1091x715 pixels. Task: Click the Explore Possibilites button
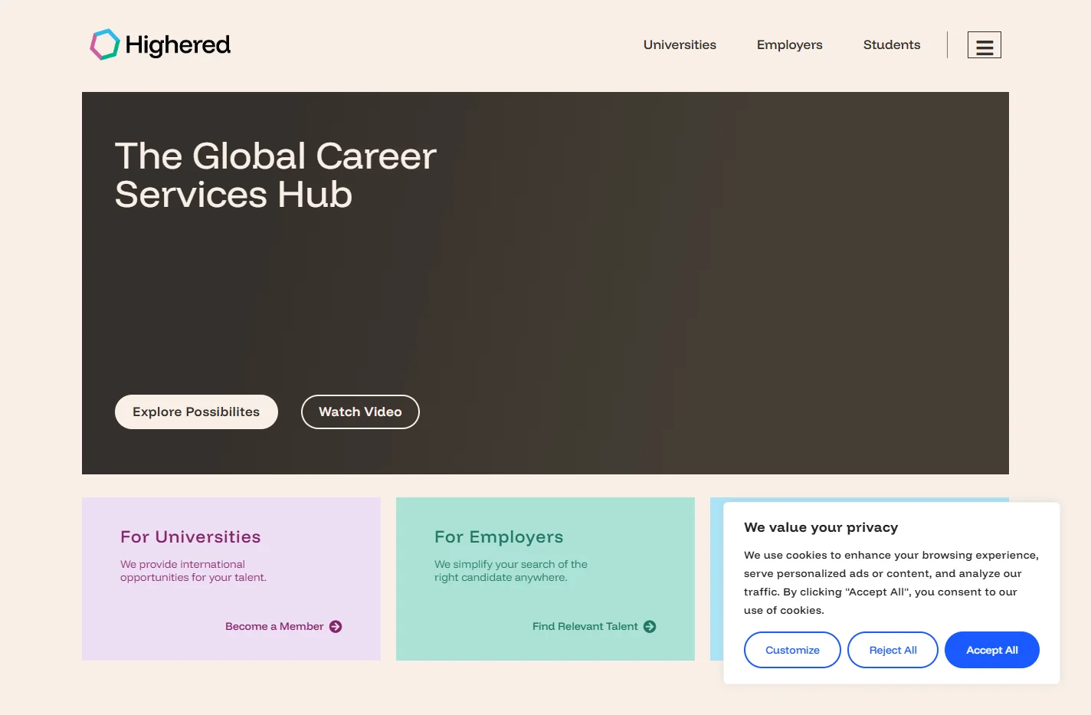pyautogui.click(x=196, y=412)
